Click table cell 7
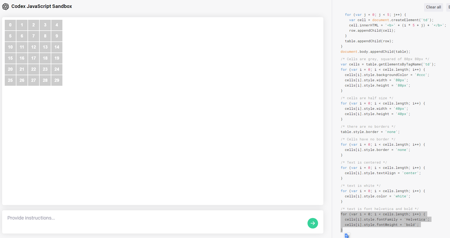The width and height of the screenshot is (450, 238). click(x=34, y=36)
